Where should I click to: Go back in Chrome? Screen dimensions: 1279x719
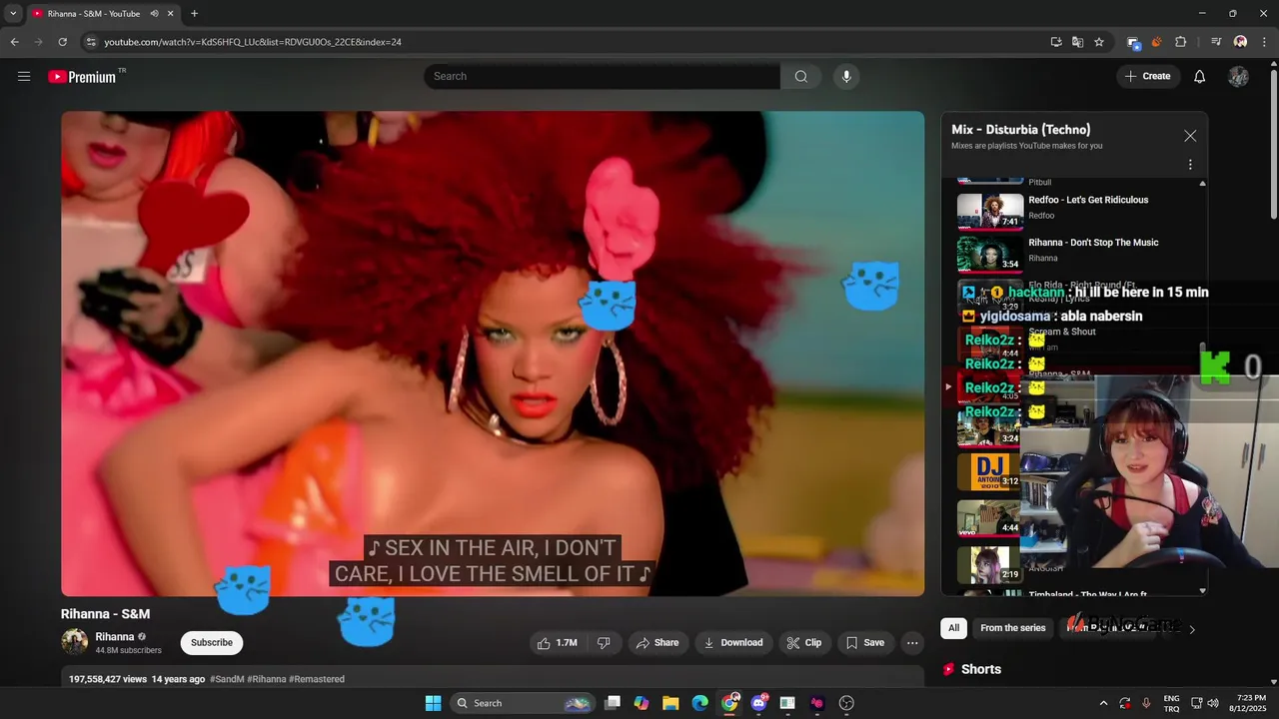tap(15, 42)
